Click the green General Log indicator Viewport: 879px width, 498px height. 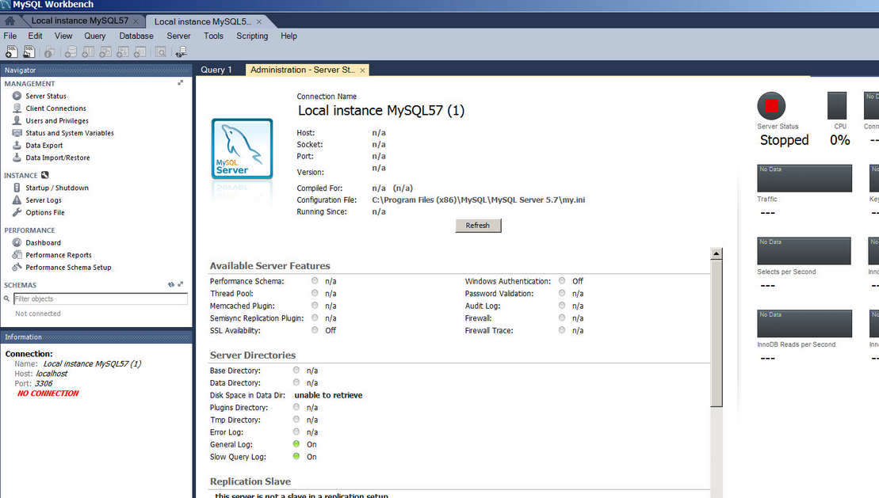click(x=296, y=443)
